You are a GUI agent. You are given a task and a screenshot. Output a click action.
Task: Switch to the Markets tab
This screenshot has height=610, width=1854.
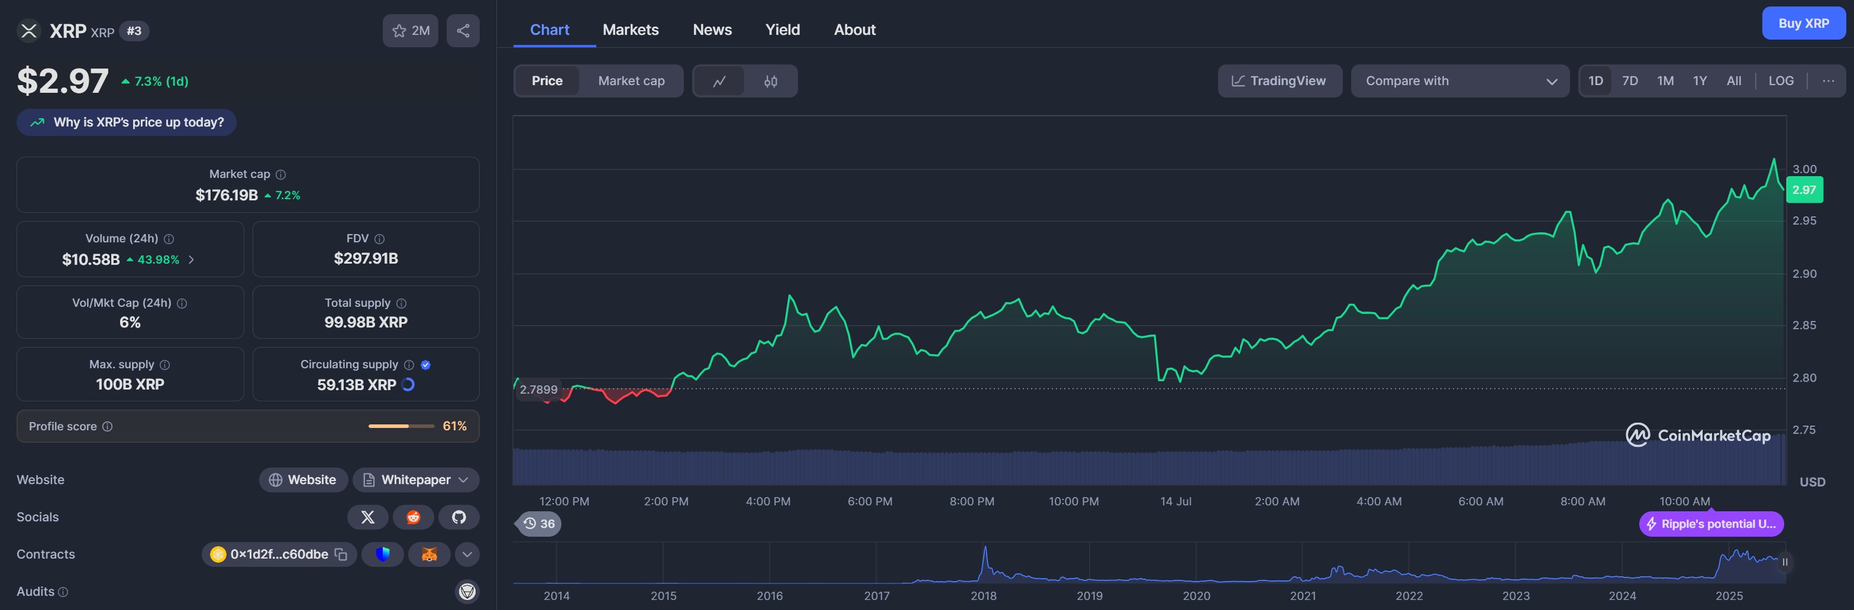631,30
